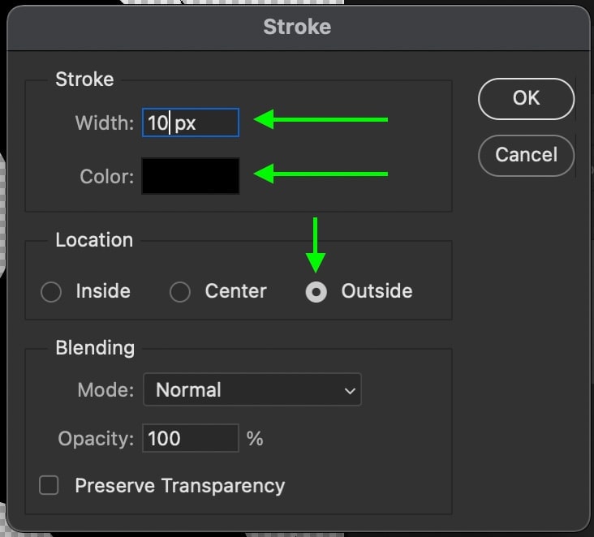This screenshot has height=537, width=594.
Task: Click the Mode: label text
Action: 105,390
